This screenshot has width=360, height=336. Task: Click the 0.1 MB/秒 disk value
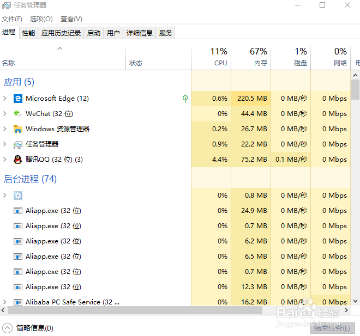point(291,160)
